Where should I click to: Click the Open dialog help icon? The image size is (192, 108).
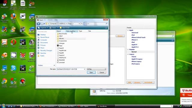click(106, 28)
